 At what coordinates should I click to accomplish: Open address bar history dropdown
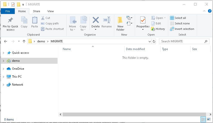coord(150,41)
